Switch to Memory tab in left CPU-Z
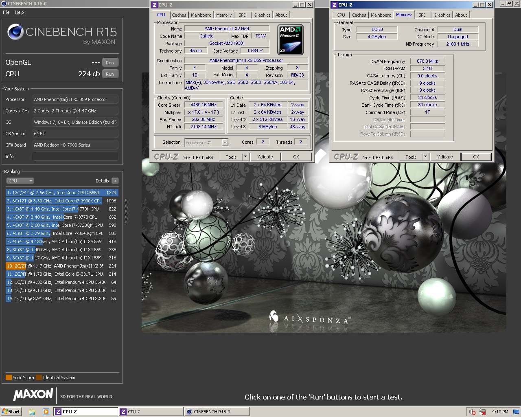 224,15
